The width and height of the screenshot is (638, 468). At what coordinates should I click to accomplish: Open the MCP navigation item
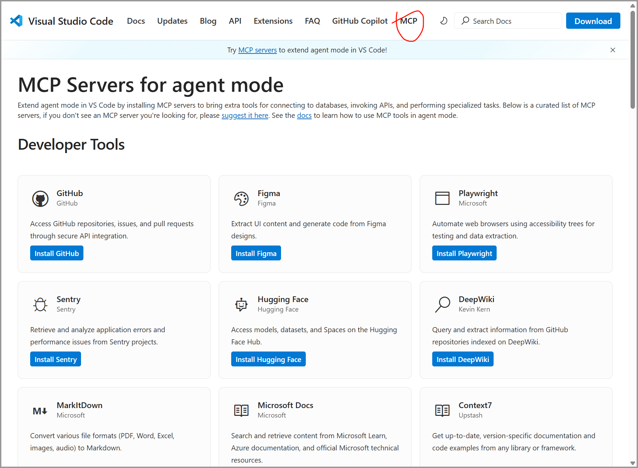[x=408, y=21]
